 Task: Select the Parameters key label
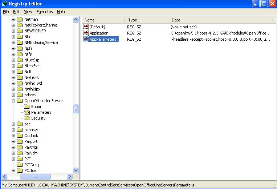click(41, 112)
